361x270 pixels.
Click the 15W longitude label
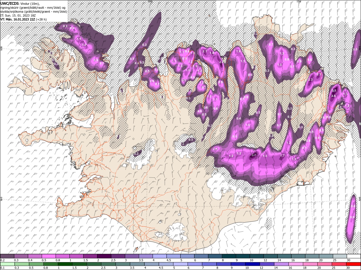[x=299, y=1]
